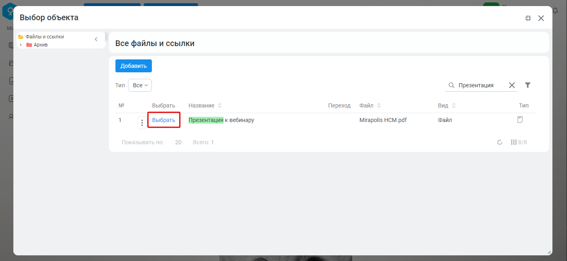Image resolution: width=567 pixels, height=261 pixels.
Task: Close the Выбор объекта dialog
Action: (541, 18)
